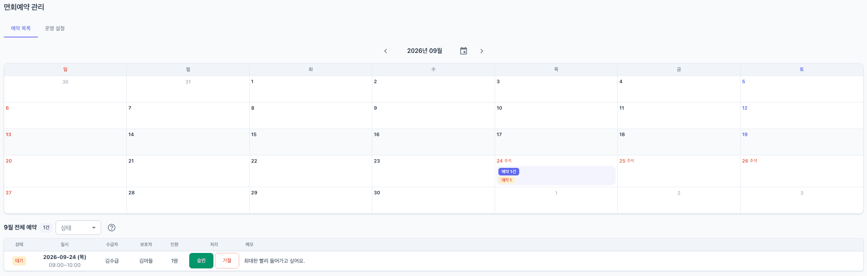
Task: Click the 일시 column header
Action: click(x=65, y=245)
